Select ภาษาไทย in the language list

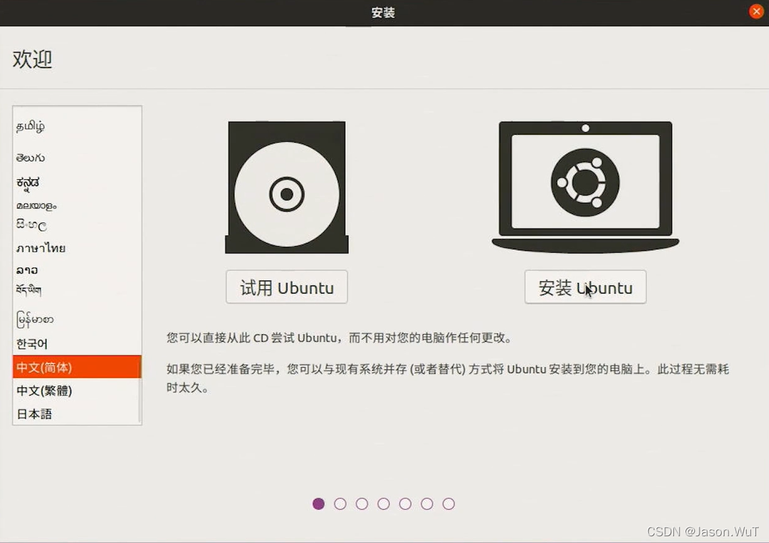[77, 248]
